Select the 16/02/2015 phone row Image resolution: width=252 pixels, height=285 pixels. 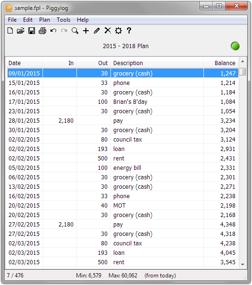[x=123, y=196]
